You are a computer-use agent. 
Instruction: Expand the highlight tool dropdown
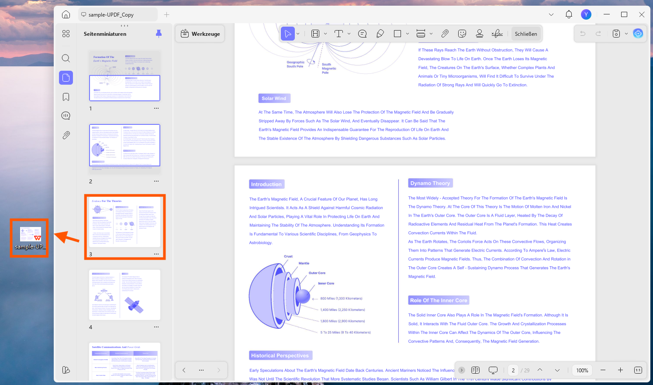pos(325,34)
